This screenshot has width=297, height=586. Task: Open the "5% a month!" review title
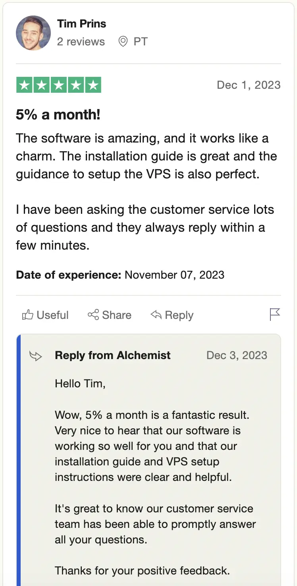click(x=58, y=115)
